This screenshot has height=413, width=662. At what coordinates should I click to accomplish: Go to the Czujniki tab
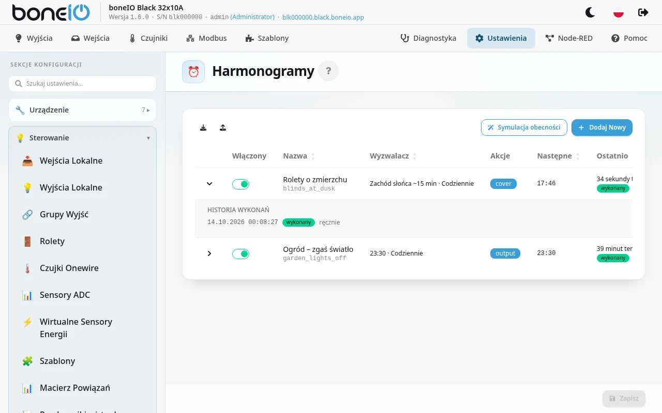pyautogui.click(x=148, y=38)
